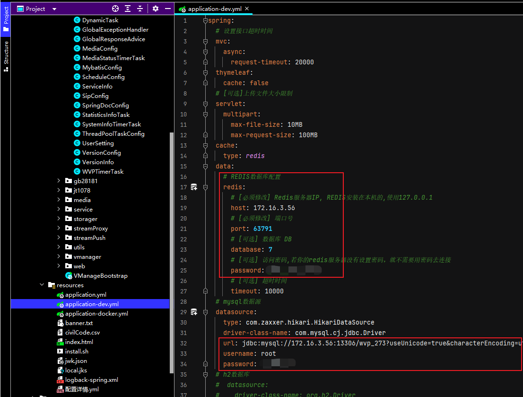Expand the vmanager folder
Viewport: 523px width, 397px height.
59,256
